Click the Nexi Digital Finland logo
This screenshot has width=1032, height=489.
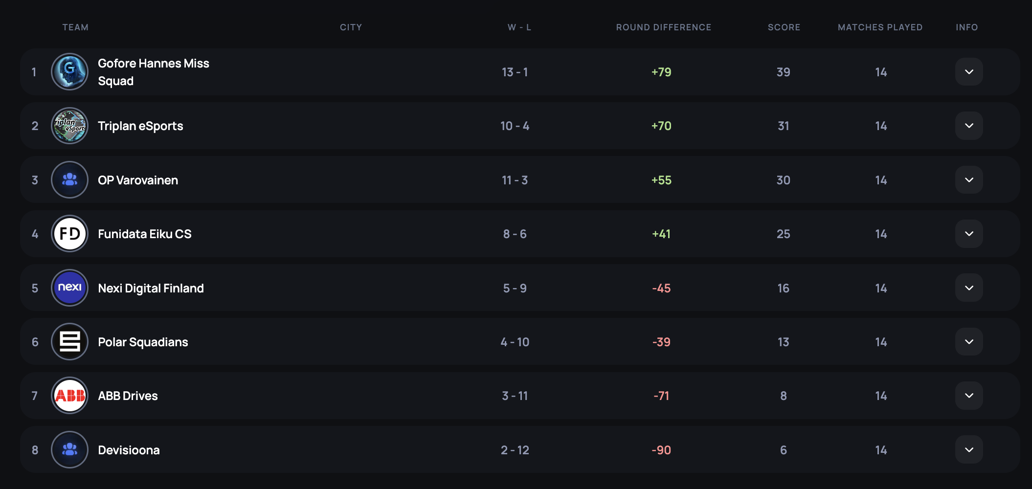pyautogui.click(x=69, y=288)
